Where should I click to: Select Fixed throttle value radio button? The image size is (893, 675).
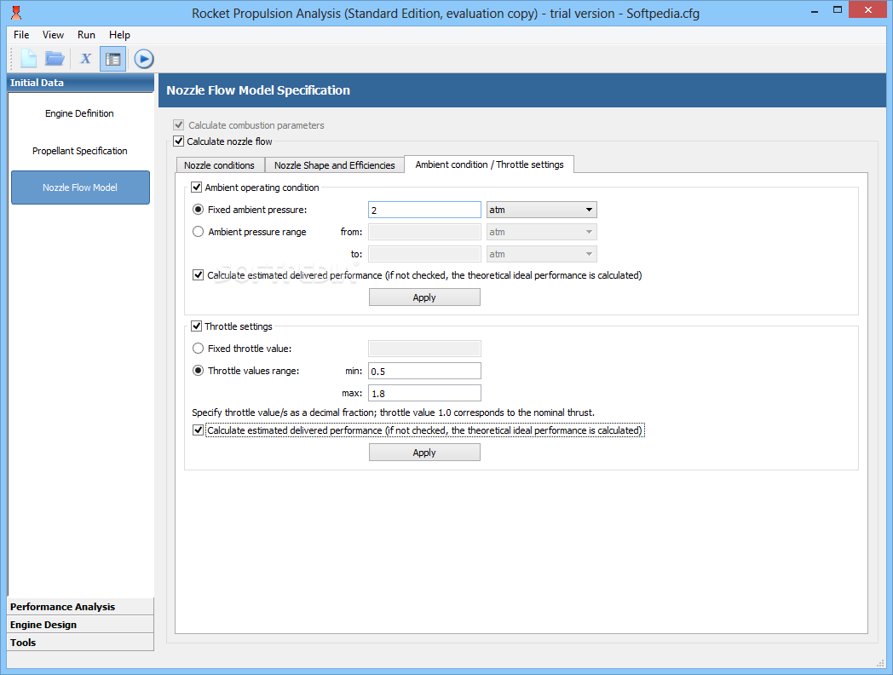[198, 348]
